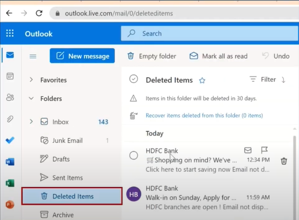299x220 pixels.
Task: Click the recover items bin icon
Action: (x=134, y=116)
